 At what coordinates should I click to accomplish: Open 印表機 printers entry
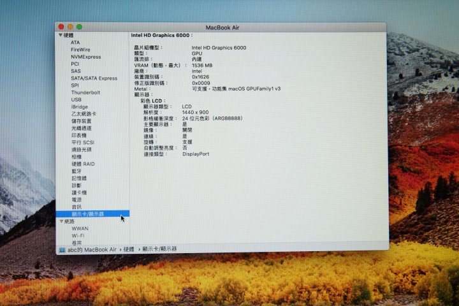79,135
